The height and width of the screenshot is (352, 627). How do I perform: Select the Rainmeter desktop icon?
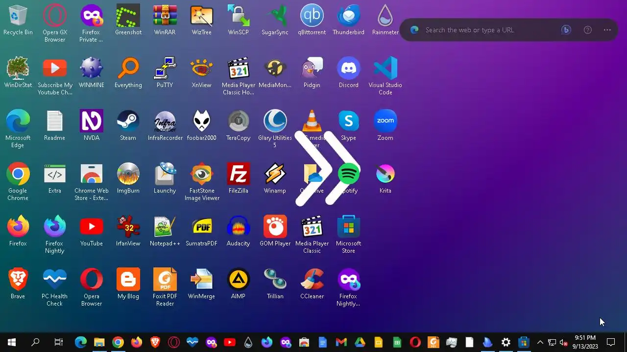pyautogui.click(x=385, y=21)
